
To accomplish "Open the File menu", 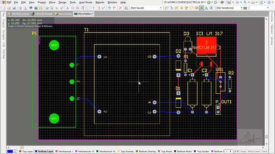I will click(16, 3).
